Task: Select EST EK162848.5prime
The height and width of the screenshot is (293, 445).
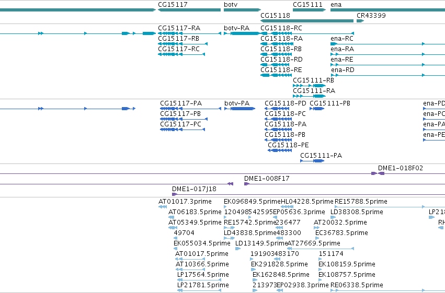Action: point(281,275)
